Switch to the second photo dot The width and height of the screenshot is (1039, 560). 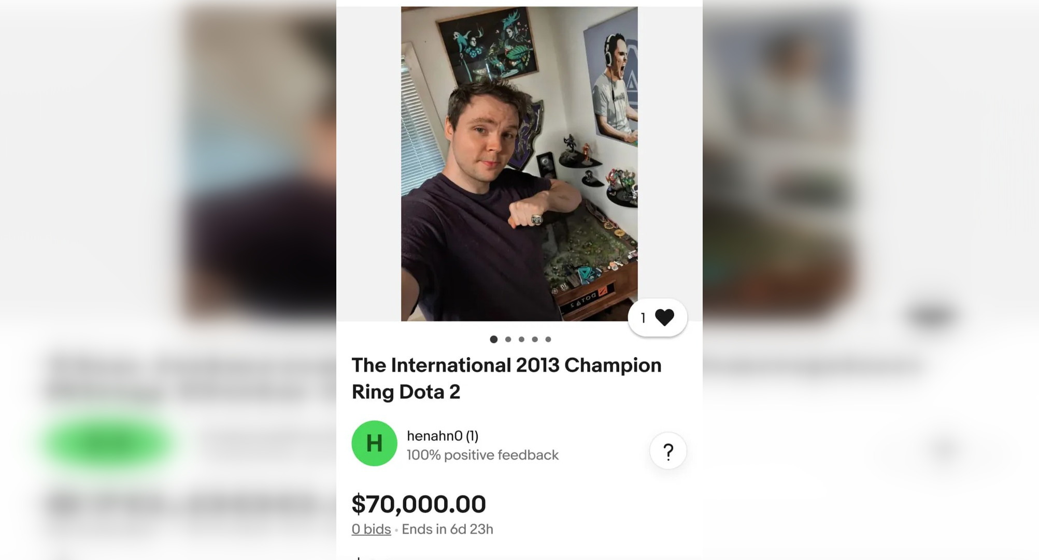(508, 340)
